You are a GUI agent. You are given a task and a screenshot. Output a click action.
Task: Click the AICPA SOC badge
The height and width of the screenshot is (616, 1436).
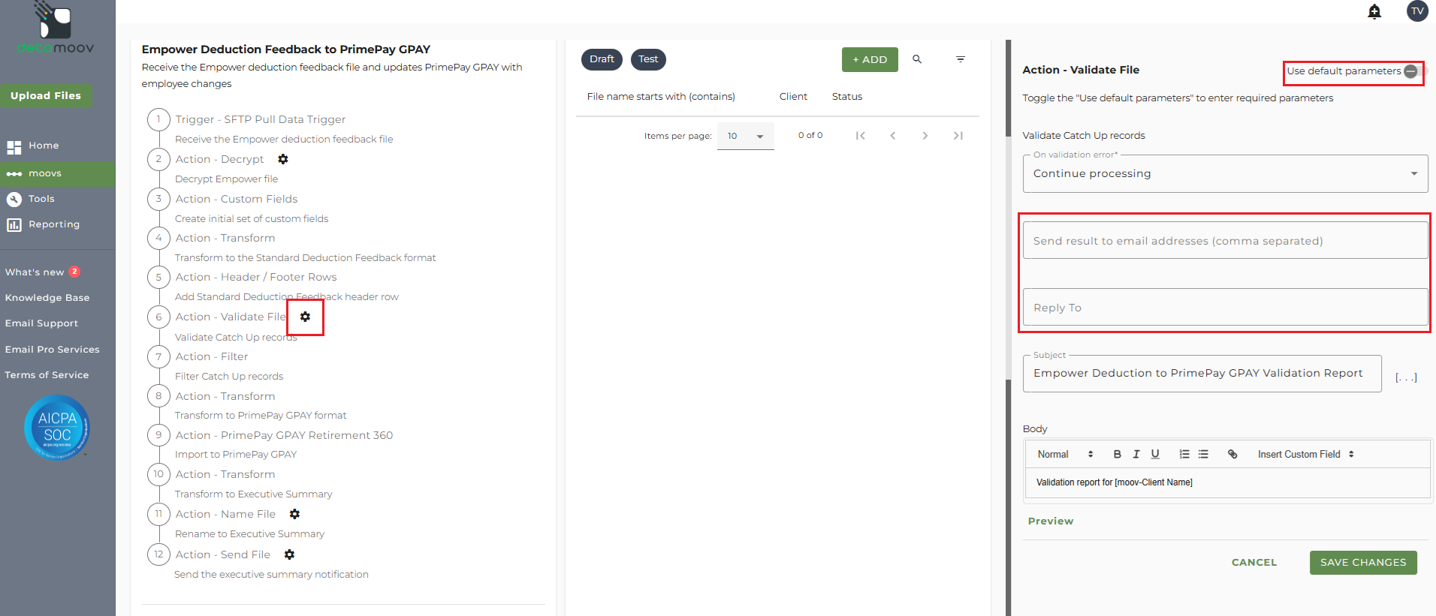pos(57,428)
